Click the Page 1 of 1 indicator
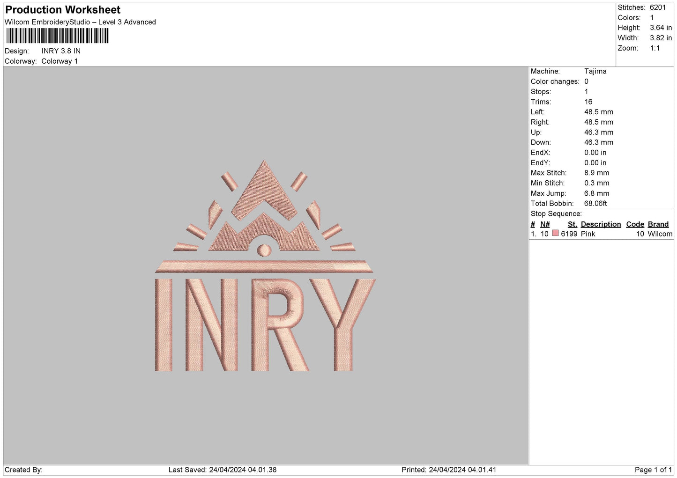677x478 pixels. pos(653,470)
